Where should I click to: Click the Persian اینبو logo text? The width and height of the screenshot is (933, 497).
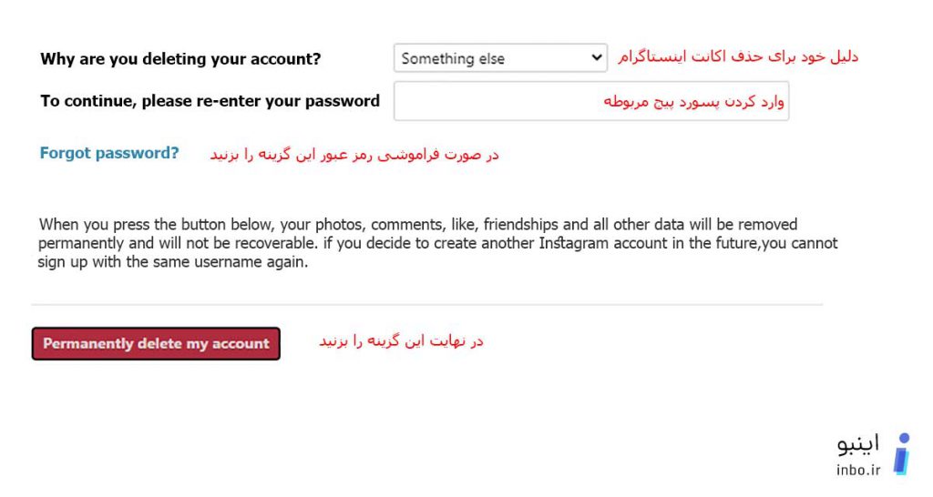(858, 444)
